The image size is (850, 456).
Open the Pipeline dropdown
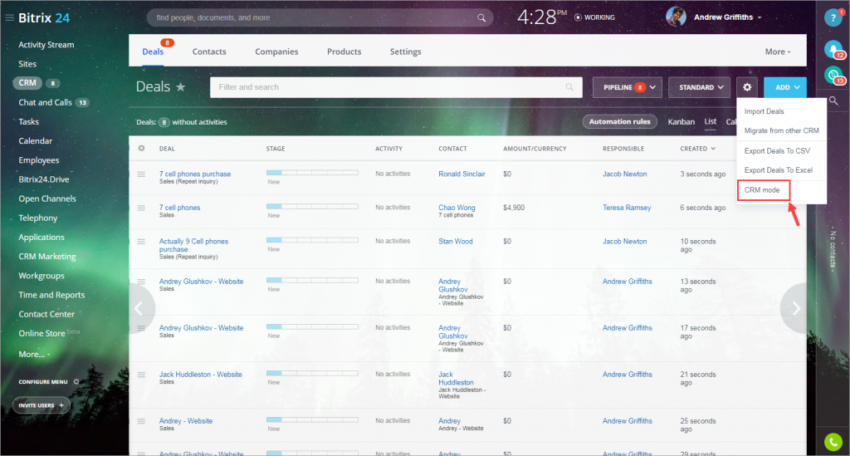click(628, 87)
